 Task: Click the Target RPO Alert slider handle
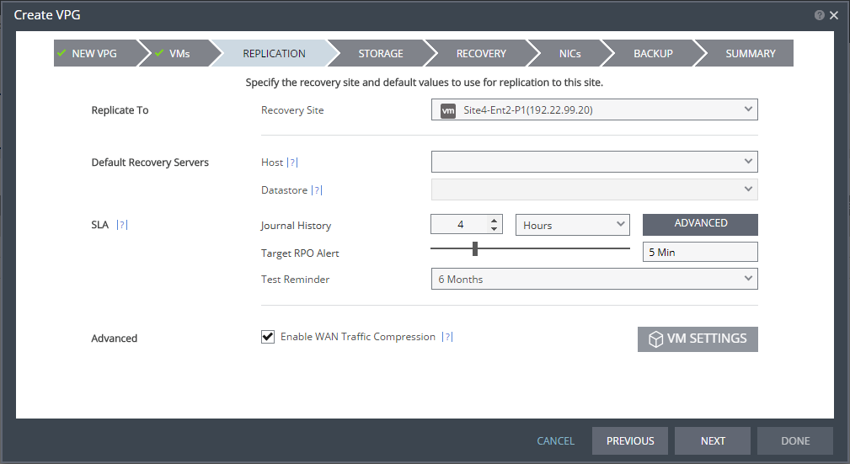pos(475,248)
